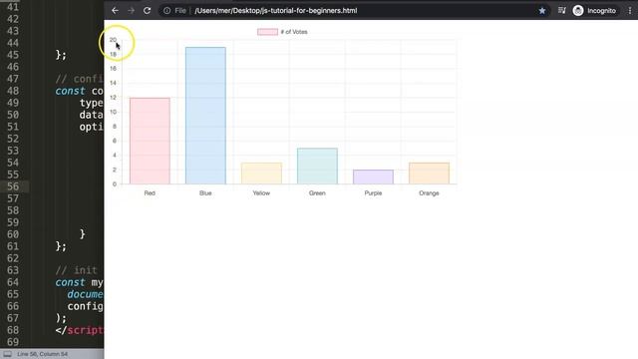Click 'const' on editor line 64
The height and width of the screenshot is (359, 638).
70,282
